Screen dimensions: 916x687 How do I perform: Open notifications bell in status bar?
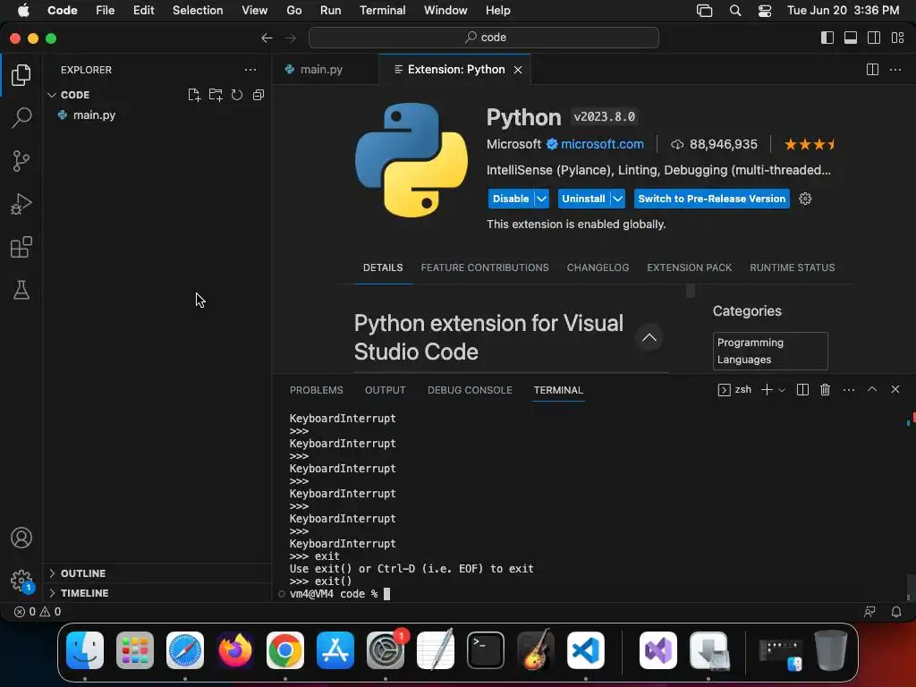896,612
